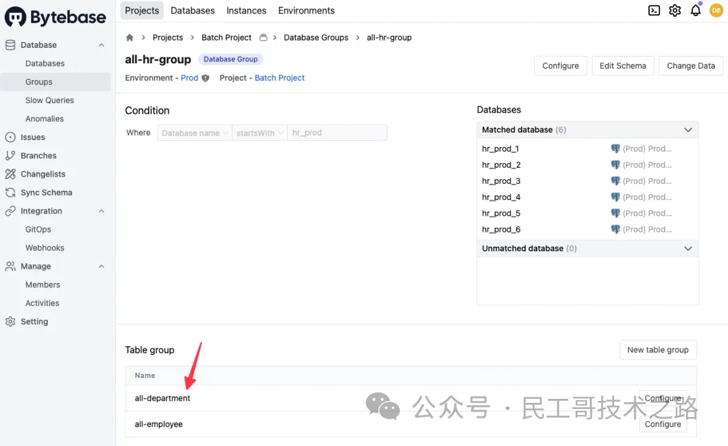Viewport: 728px width, 446px height.
Task: Open Databases in the sidebar
Action: tap(45, 63)
